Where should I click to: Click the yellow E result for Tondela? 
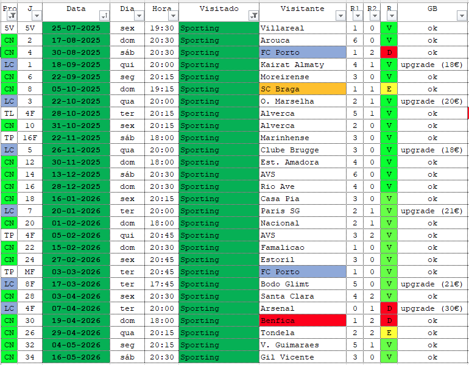click(x=389, y=333)
